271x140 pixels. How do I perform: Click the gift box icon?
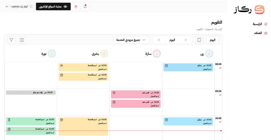(x=76, y=7)
